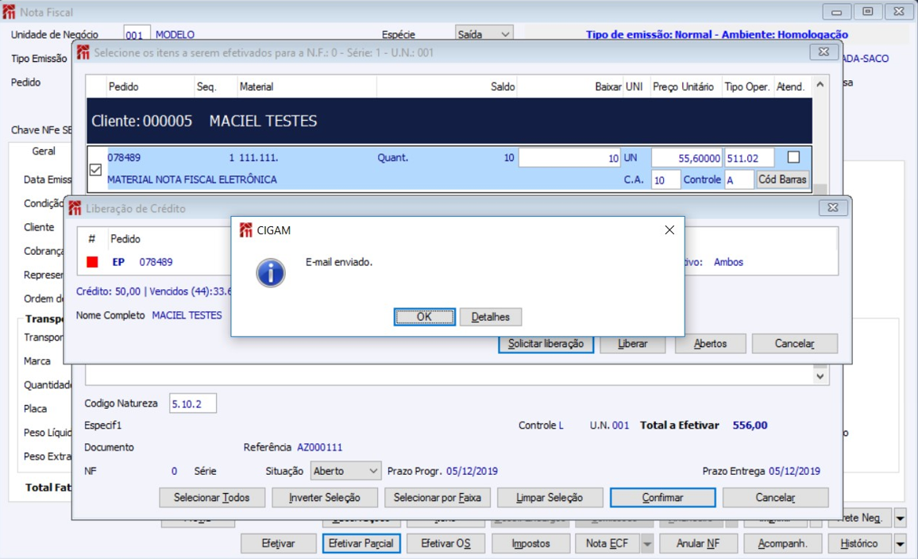The height and width of the screenshot is (559, 918).
Task: Click the Material column header
Action: click(x=256, y=87)
